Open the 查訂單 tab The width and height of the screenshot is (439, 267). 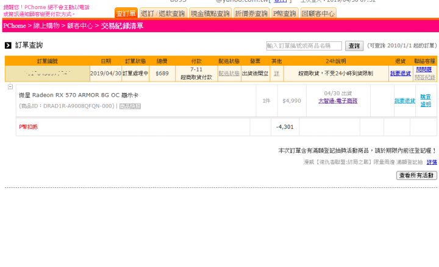pyautogui.click(x=126, y=13)
